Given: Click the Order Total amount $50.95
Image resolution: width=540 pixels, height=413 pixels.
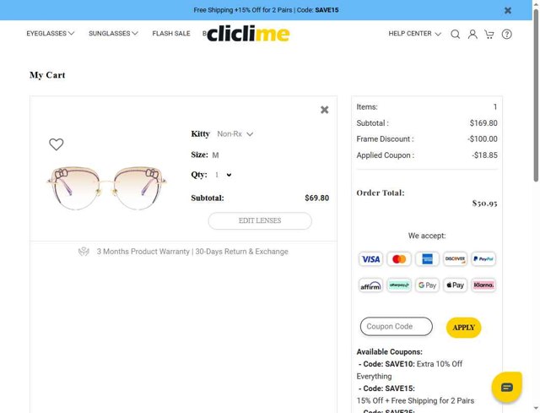Looking at the screenshot, I should [484, 204].
